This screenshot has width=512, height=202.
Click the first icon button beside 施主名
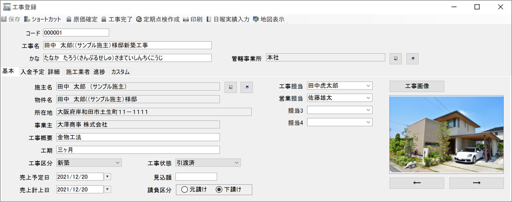[x=231, y=88]
